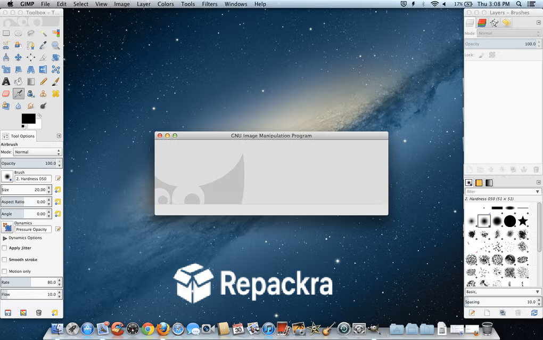Enable the Smooth stroke checkbox
543x340 pixels.
(4, 260)
